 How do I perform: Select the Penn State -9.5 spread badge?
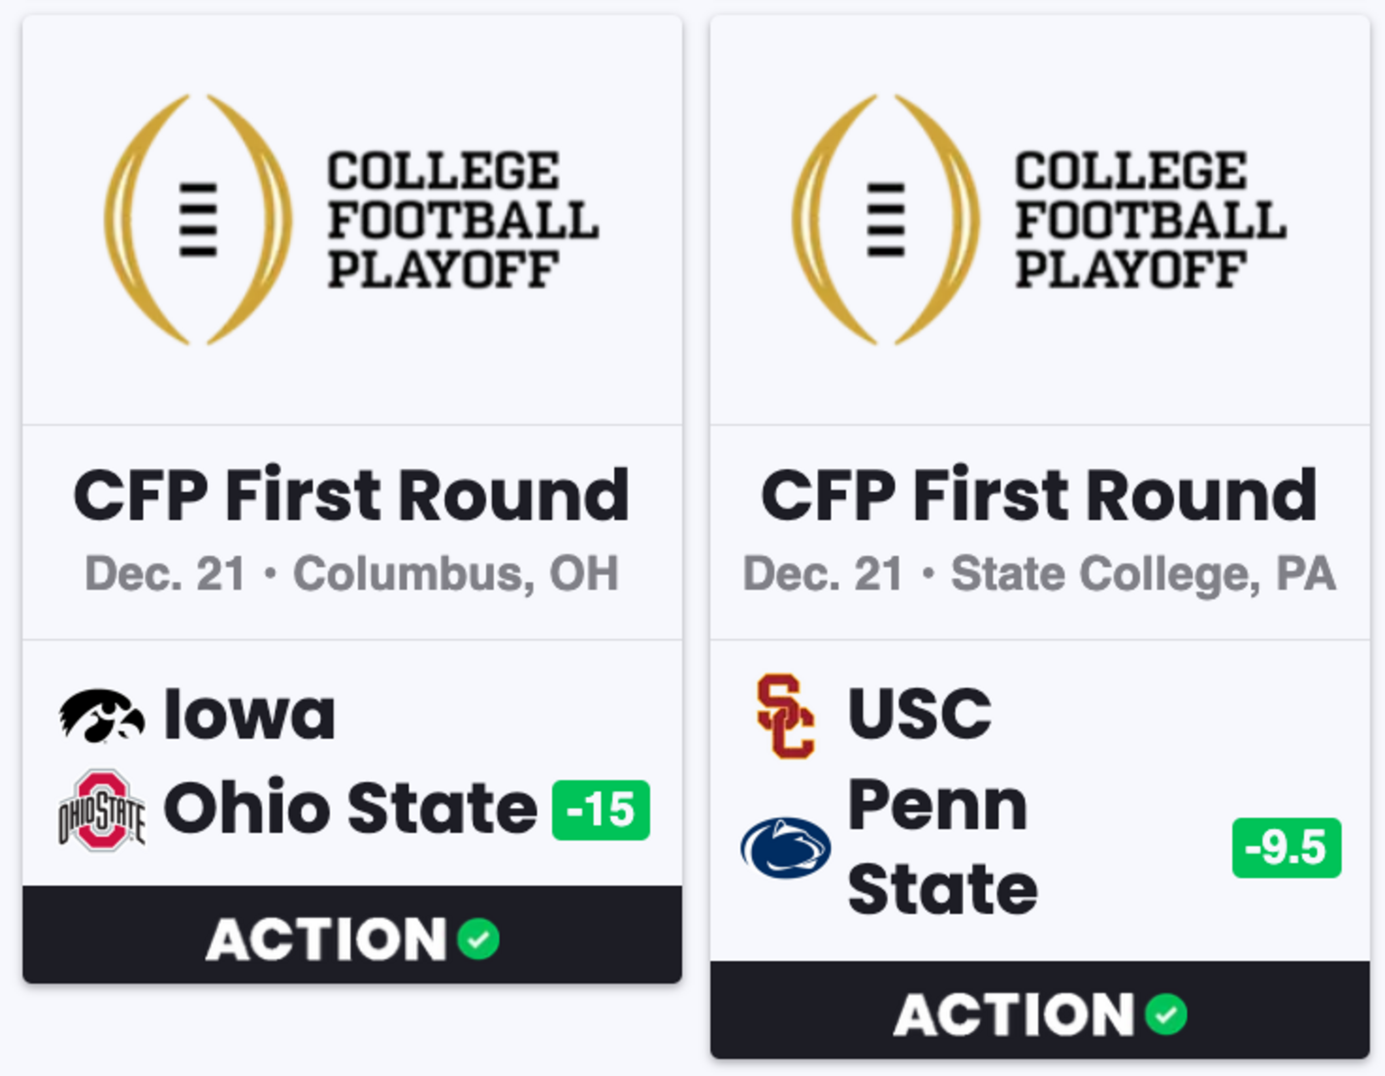click(1287, 848)
